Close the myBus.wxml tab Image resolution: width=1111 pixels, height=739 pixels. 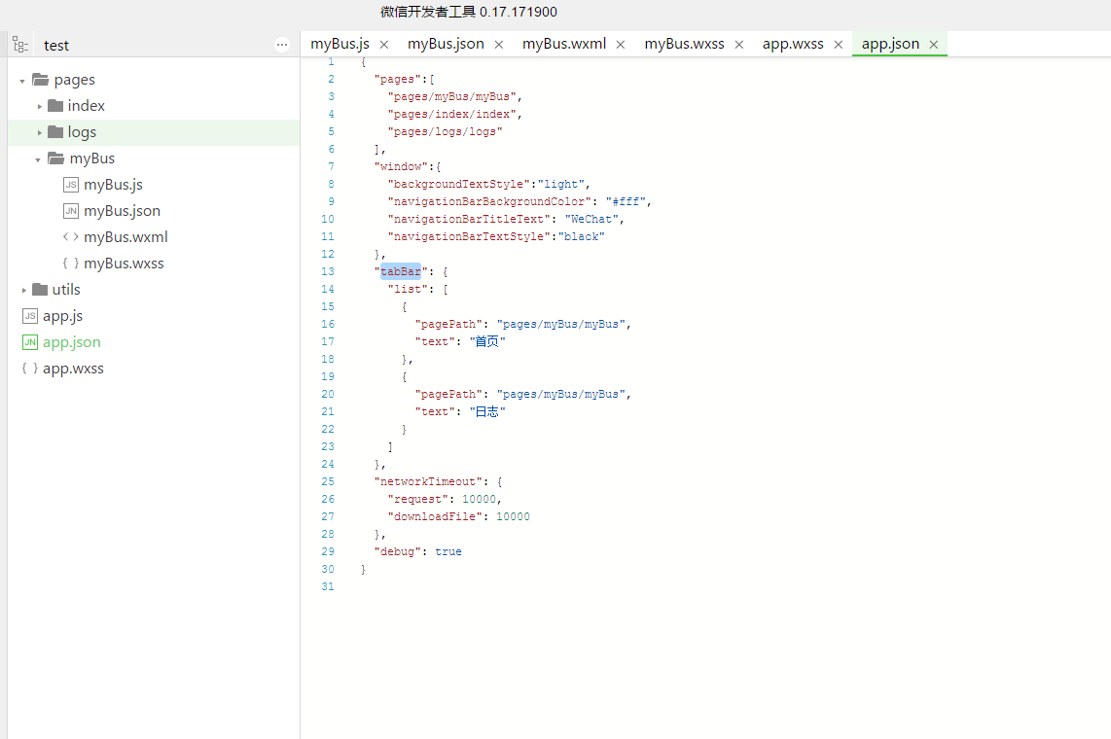pyautogui.click(x=621, y=45)
